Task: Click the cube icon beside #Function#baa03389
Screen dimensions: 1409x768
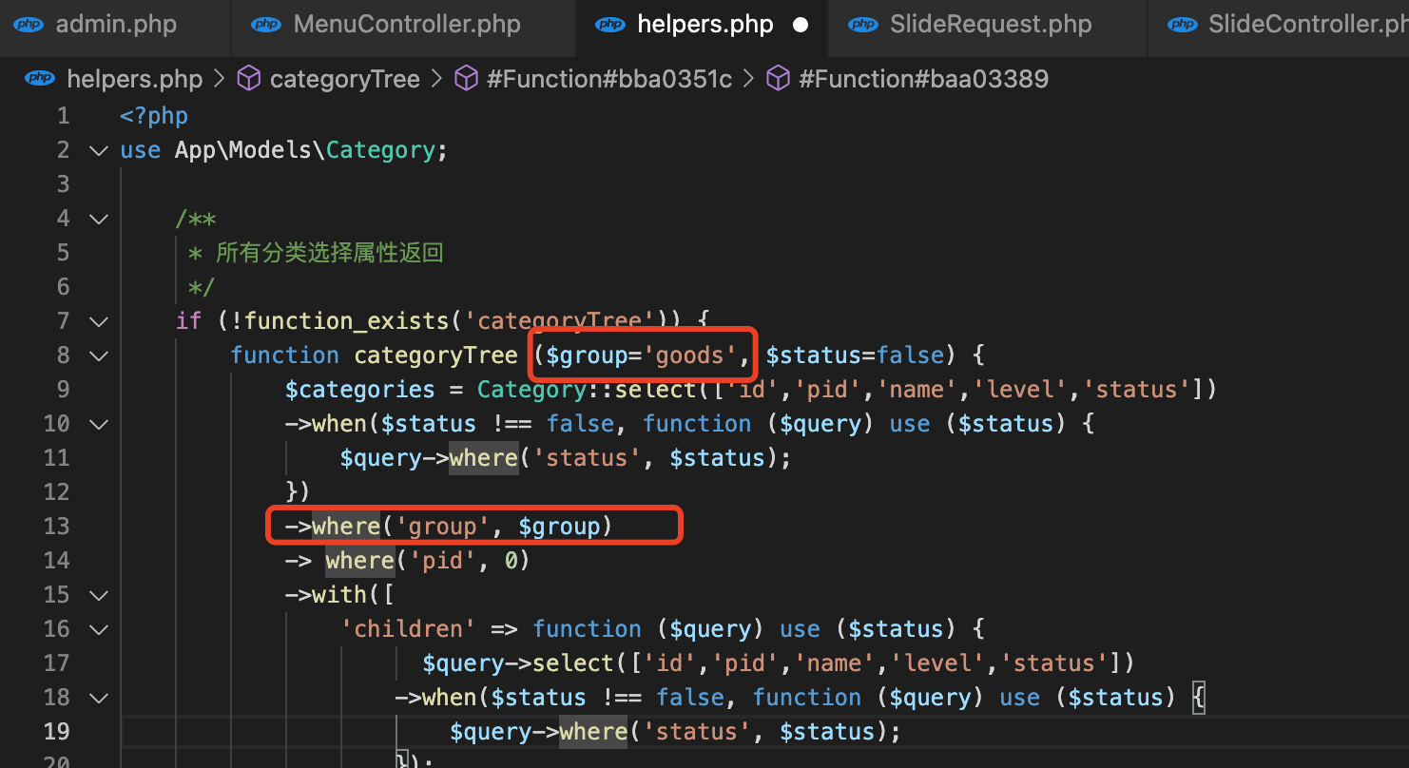Action: (x=778, y=79)
